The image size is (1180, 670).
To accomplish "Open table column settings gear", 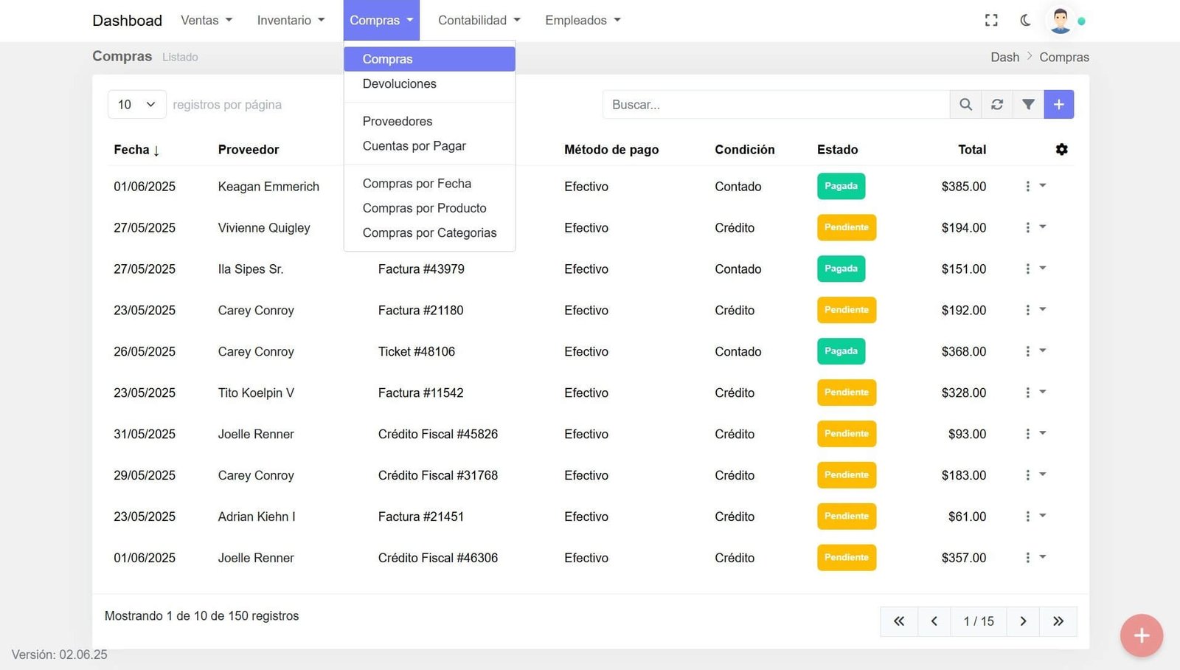I will 1061,150.
